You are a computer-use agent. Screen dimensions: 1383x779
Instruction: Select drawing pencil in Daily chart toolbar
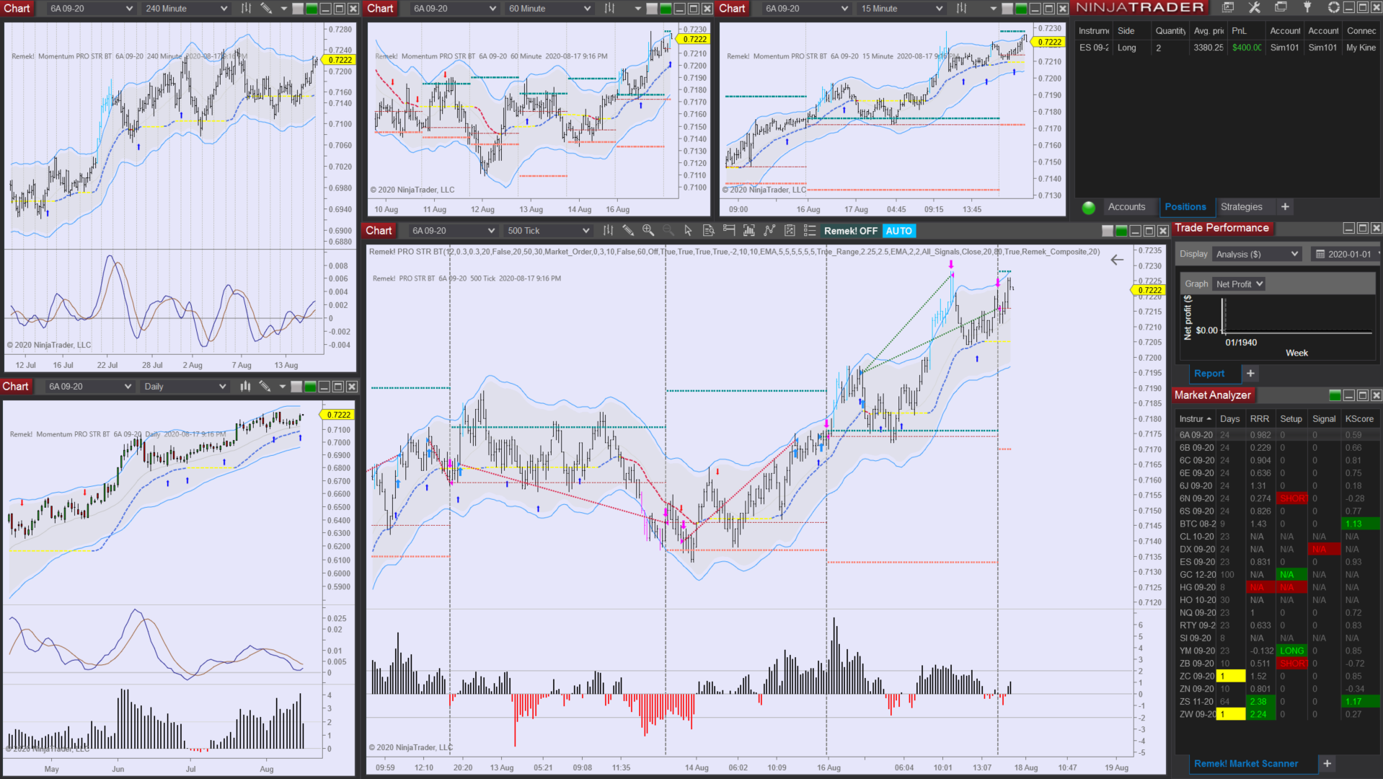265,387
